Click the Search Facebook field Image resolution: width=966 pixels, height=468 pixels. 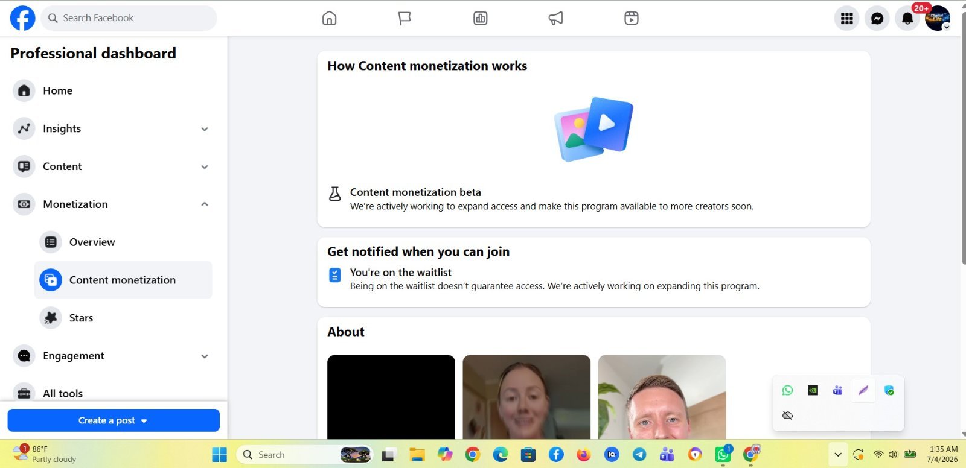point(129,18)
